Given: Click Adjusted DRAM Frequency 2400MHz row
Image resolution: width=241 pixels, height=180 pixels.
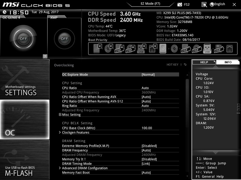Looking at the screenshot, I should (120, 155).
